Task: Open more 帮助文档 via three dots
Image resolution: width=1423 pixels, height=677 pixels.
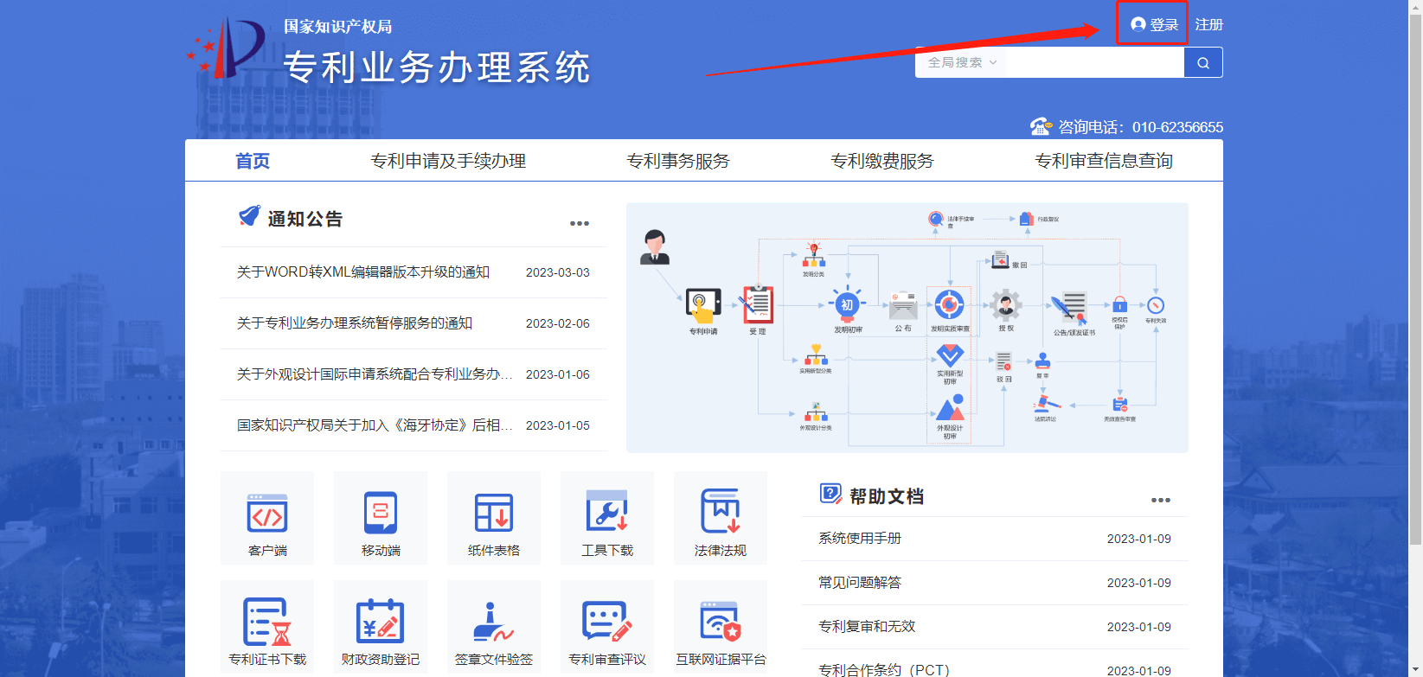Action: 1161,500
